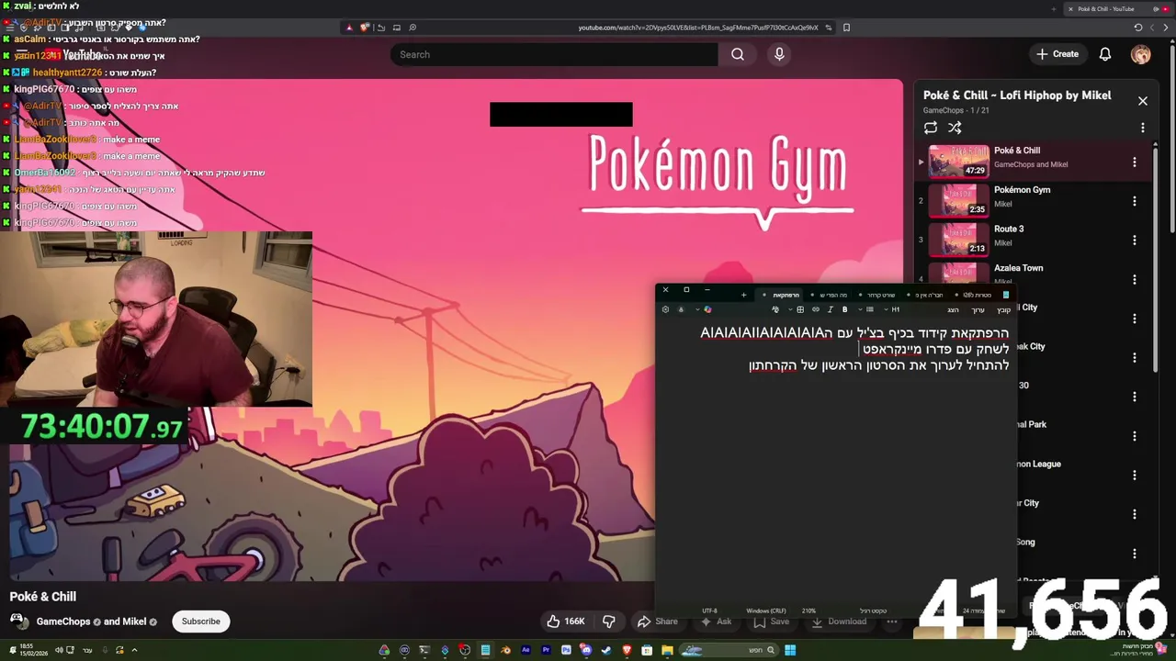Open Discord from the taskbar

(x=586, y=650)
